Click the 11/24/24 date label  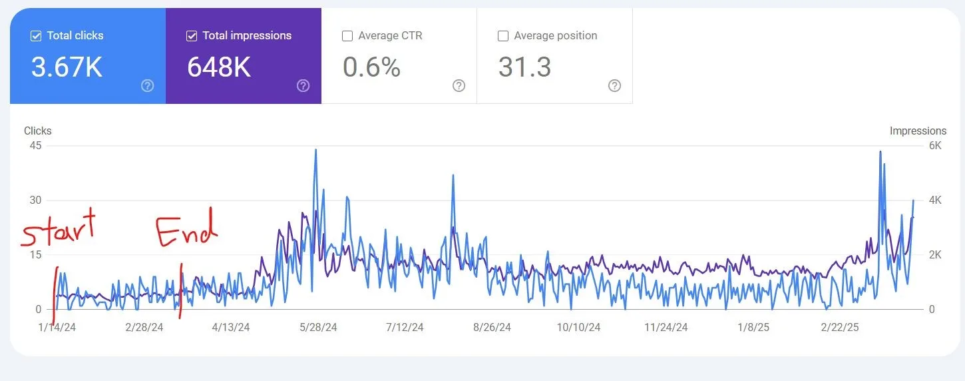pyautogui.click(x=666, y=327)
